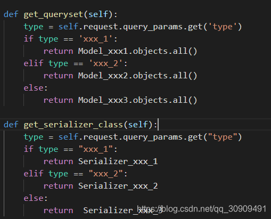Click the blog.csdn.net watermark link
Screen dimensions: 271x219
pyautogui.click(x=202, y=209)
